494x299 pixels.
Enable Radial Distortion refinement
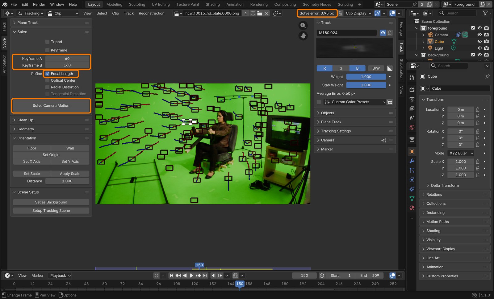coord(47,87)
